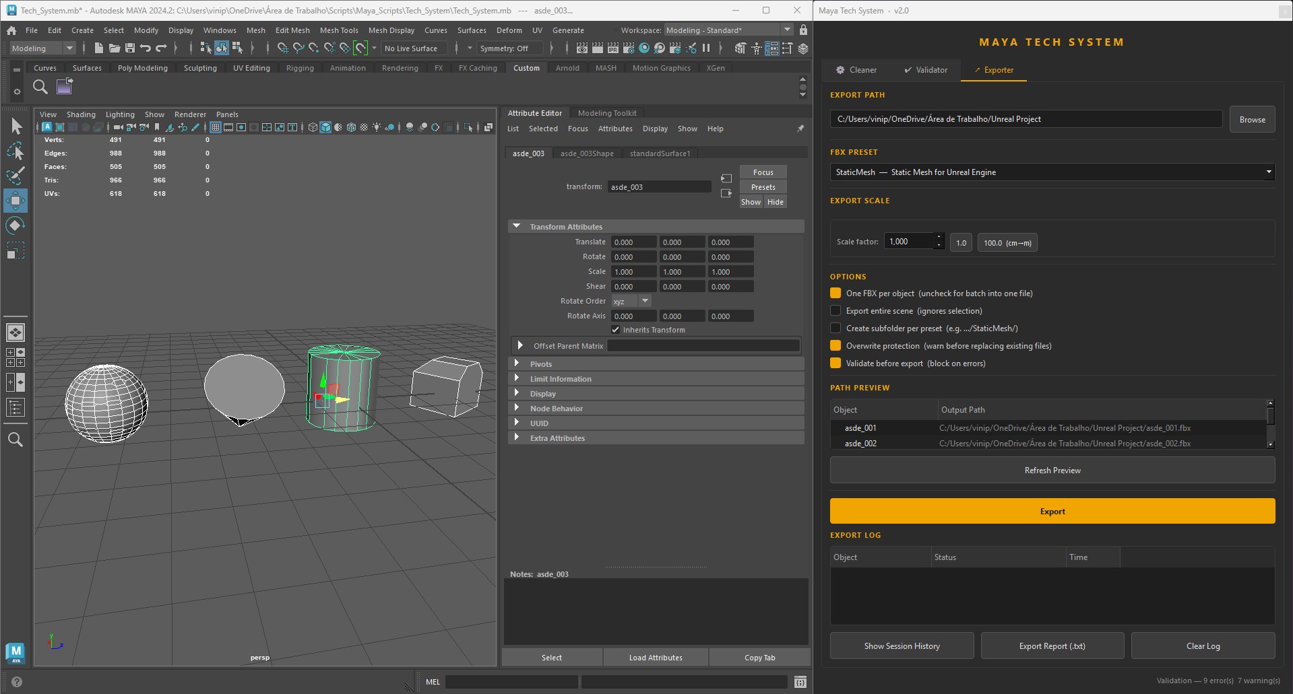Viewport: 1293px width, 694px height.
Task: Activate the Move tool in toolbox
Action: tap(15, 201)
